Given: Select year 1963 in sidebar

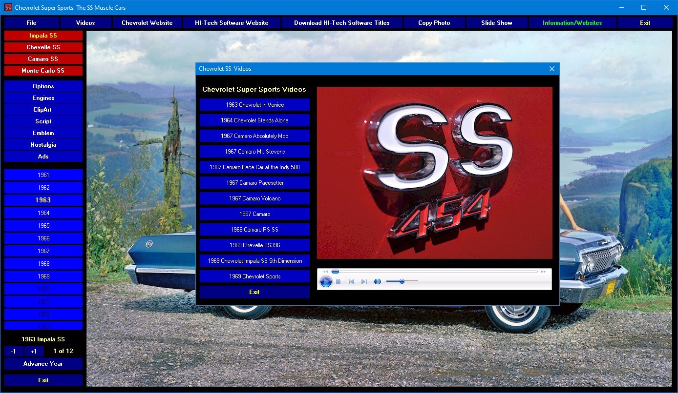Looking at the screenshot, I should [43, 200].
